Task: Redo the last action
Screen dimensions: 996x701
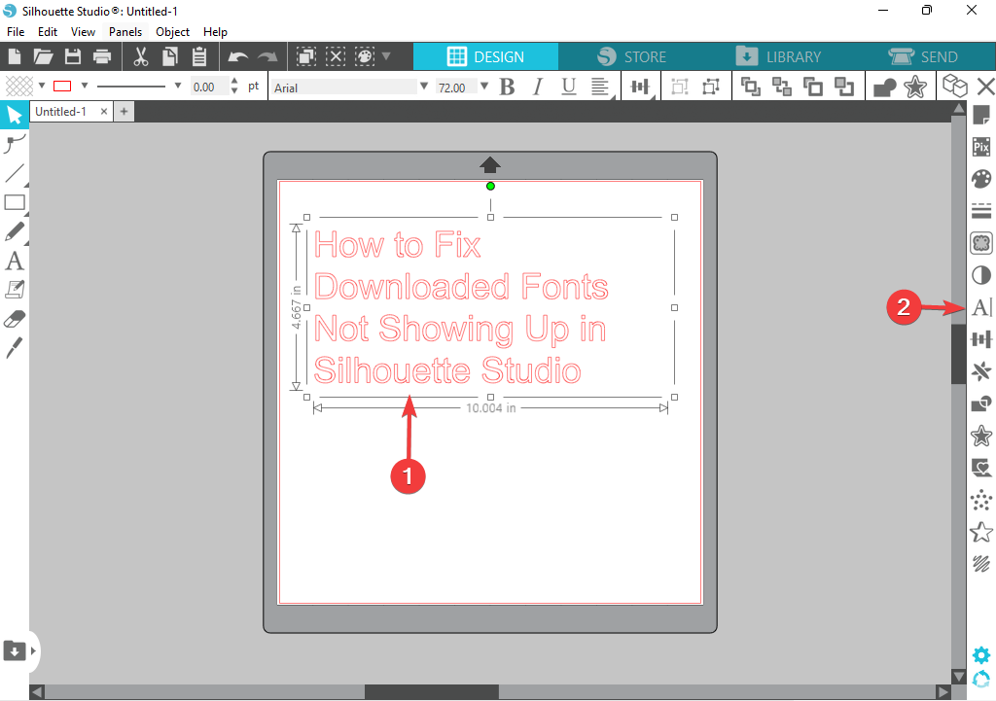Action: pyautogui.click(x=267, y=57)
